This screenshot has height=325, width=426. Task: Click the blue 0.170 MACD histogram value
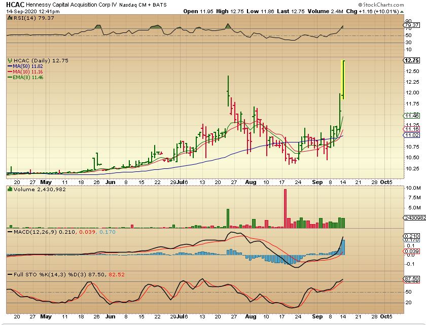coord(108,232)
